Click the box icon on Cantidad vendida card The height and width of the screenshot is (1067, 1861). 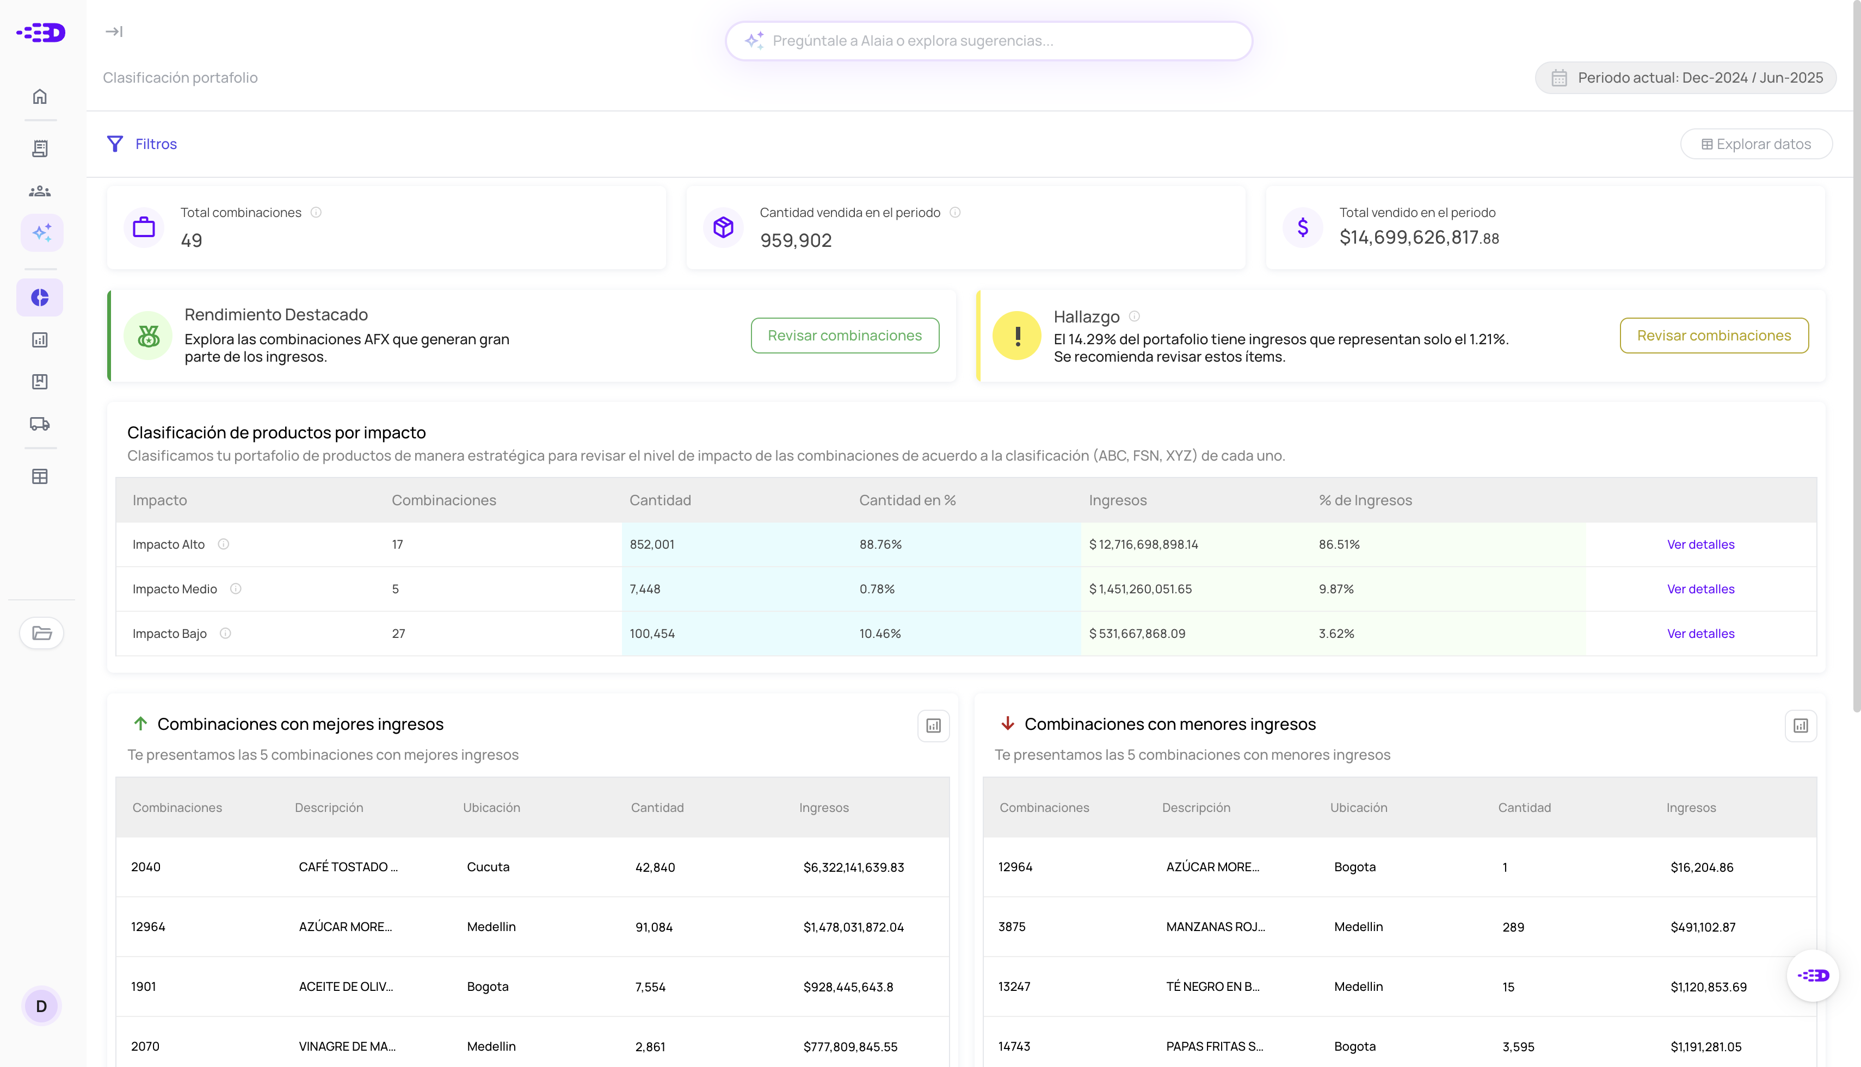(724, 227)
